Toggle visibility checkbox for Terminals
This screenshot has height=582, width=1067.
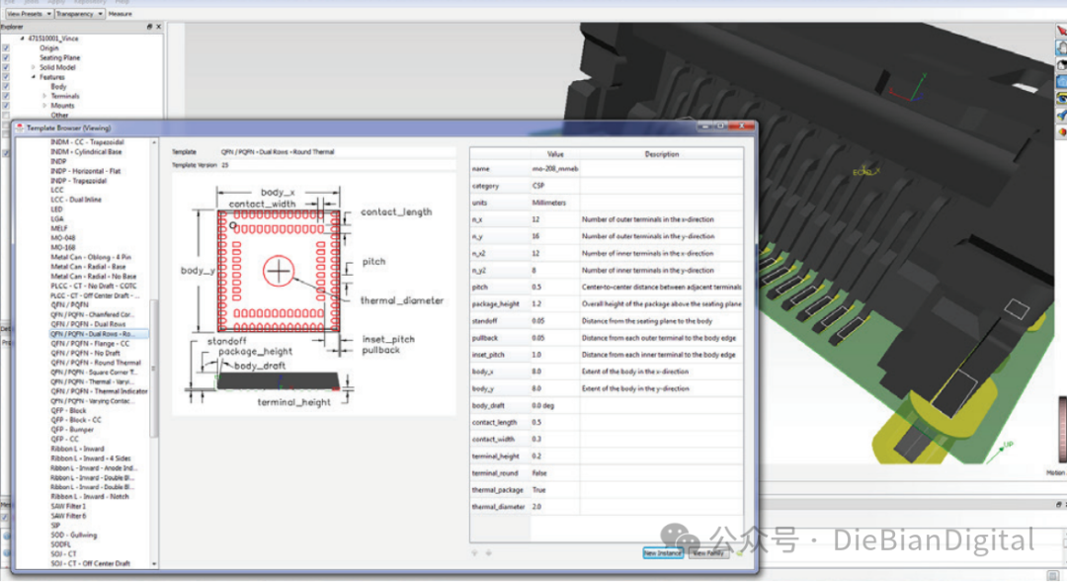6,96
